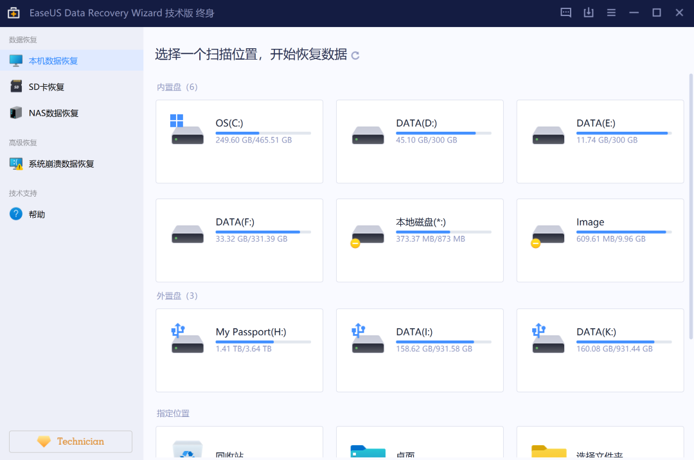The image size is (694, 460).
Task: Click the 249.60 GB/465.51 GB size text
Action: click(x=254, y=140)
